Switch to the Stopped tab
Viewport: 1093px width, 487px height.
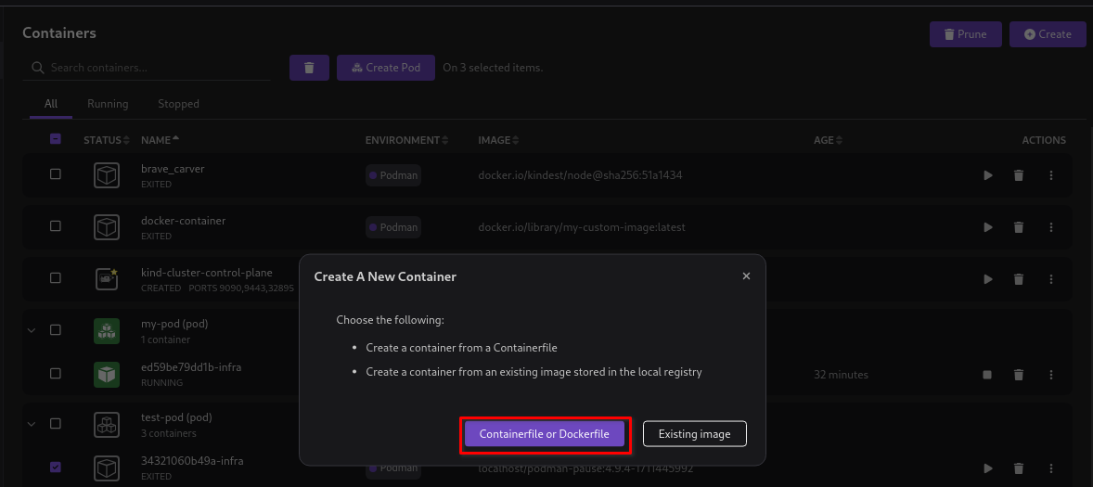point(178,104)
